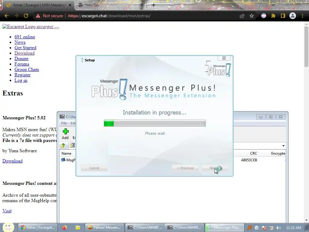Switch to the New Tab tab
The width and height of the screenshot is (309, 232).
click(x=110, y=5)
